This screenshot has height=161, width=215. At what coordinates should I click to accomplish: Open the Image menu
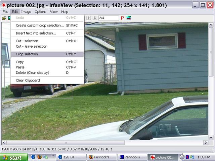point(26,12)
